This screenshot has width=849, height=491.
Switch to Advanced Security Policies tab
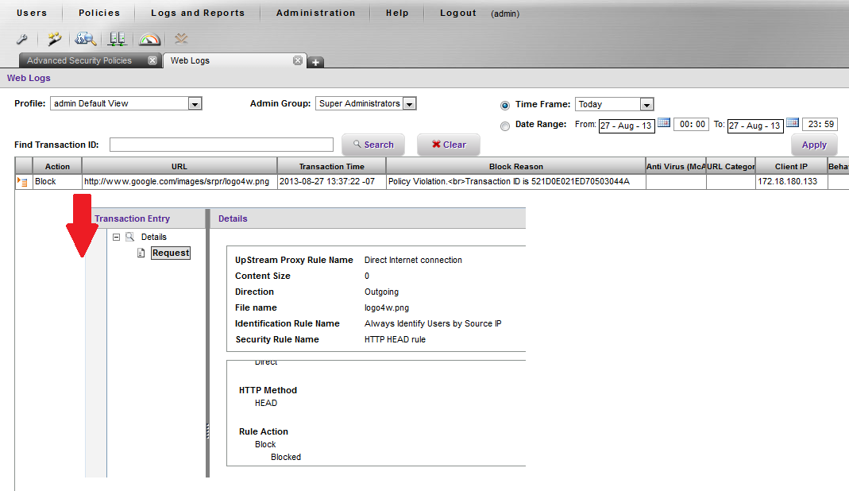(79, 60)
